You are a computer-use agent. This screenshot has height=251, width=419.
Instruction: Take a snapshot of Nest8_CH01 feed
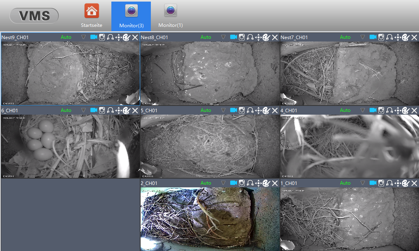point(242,37)
